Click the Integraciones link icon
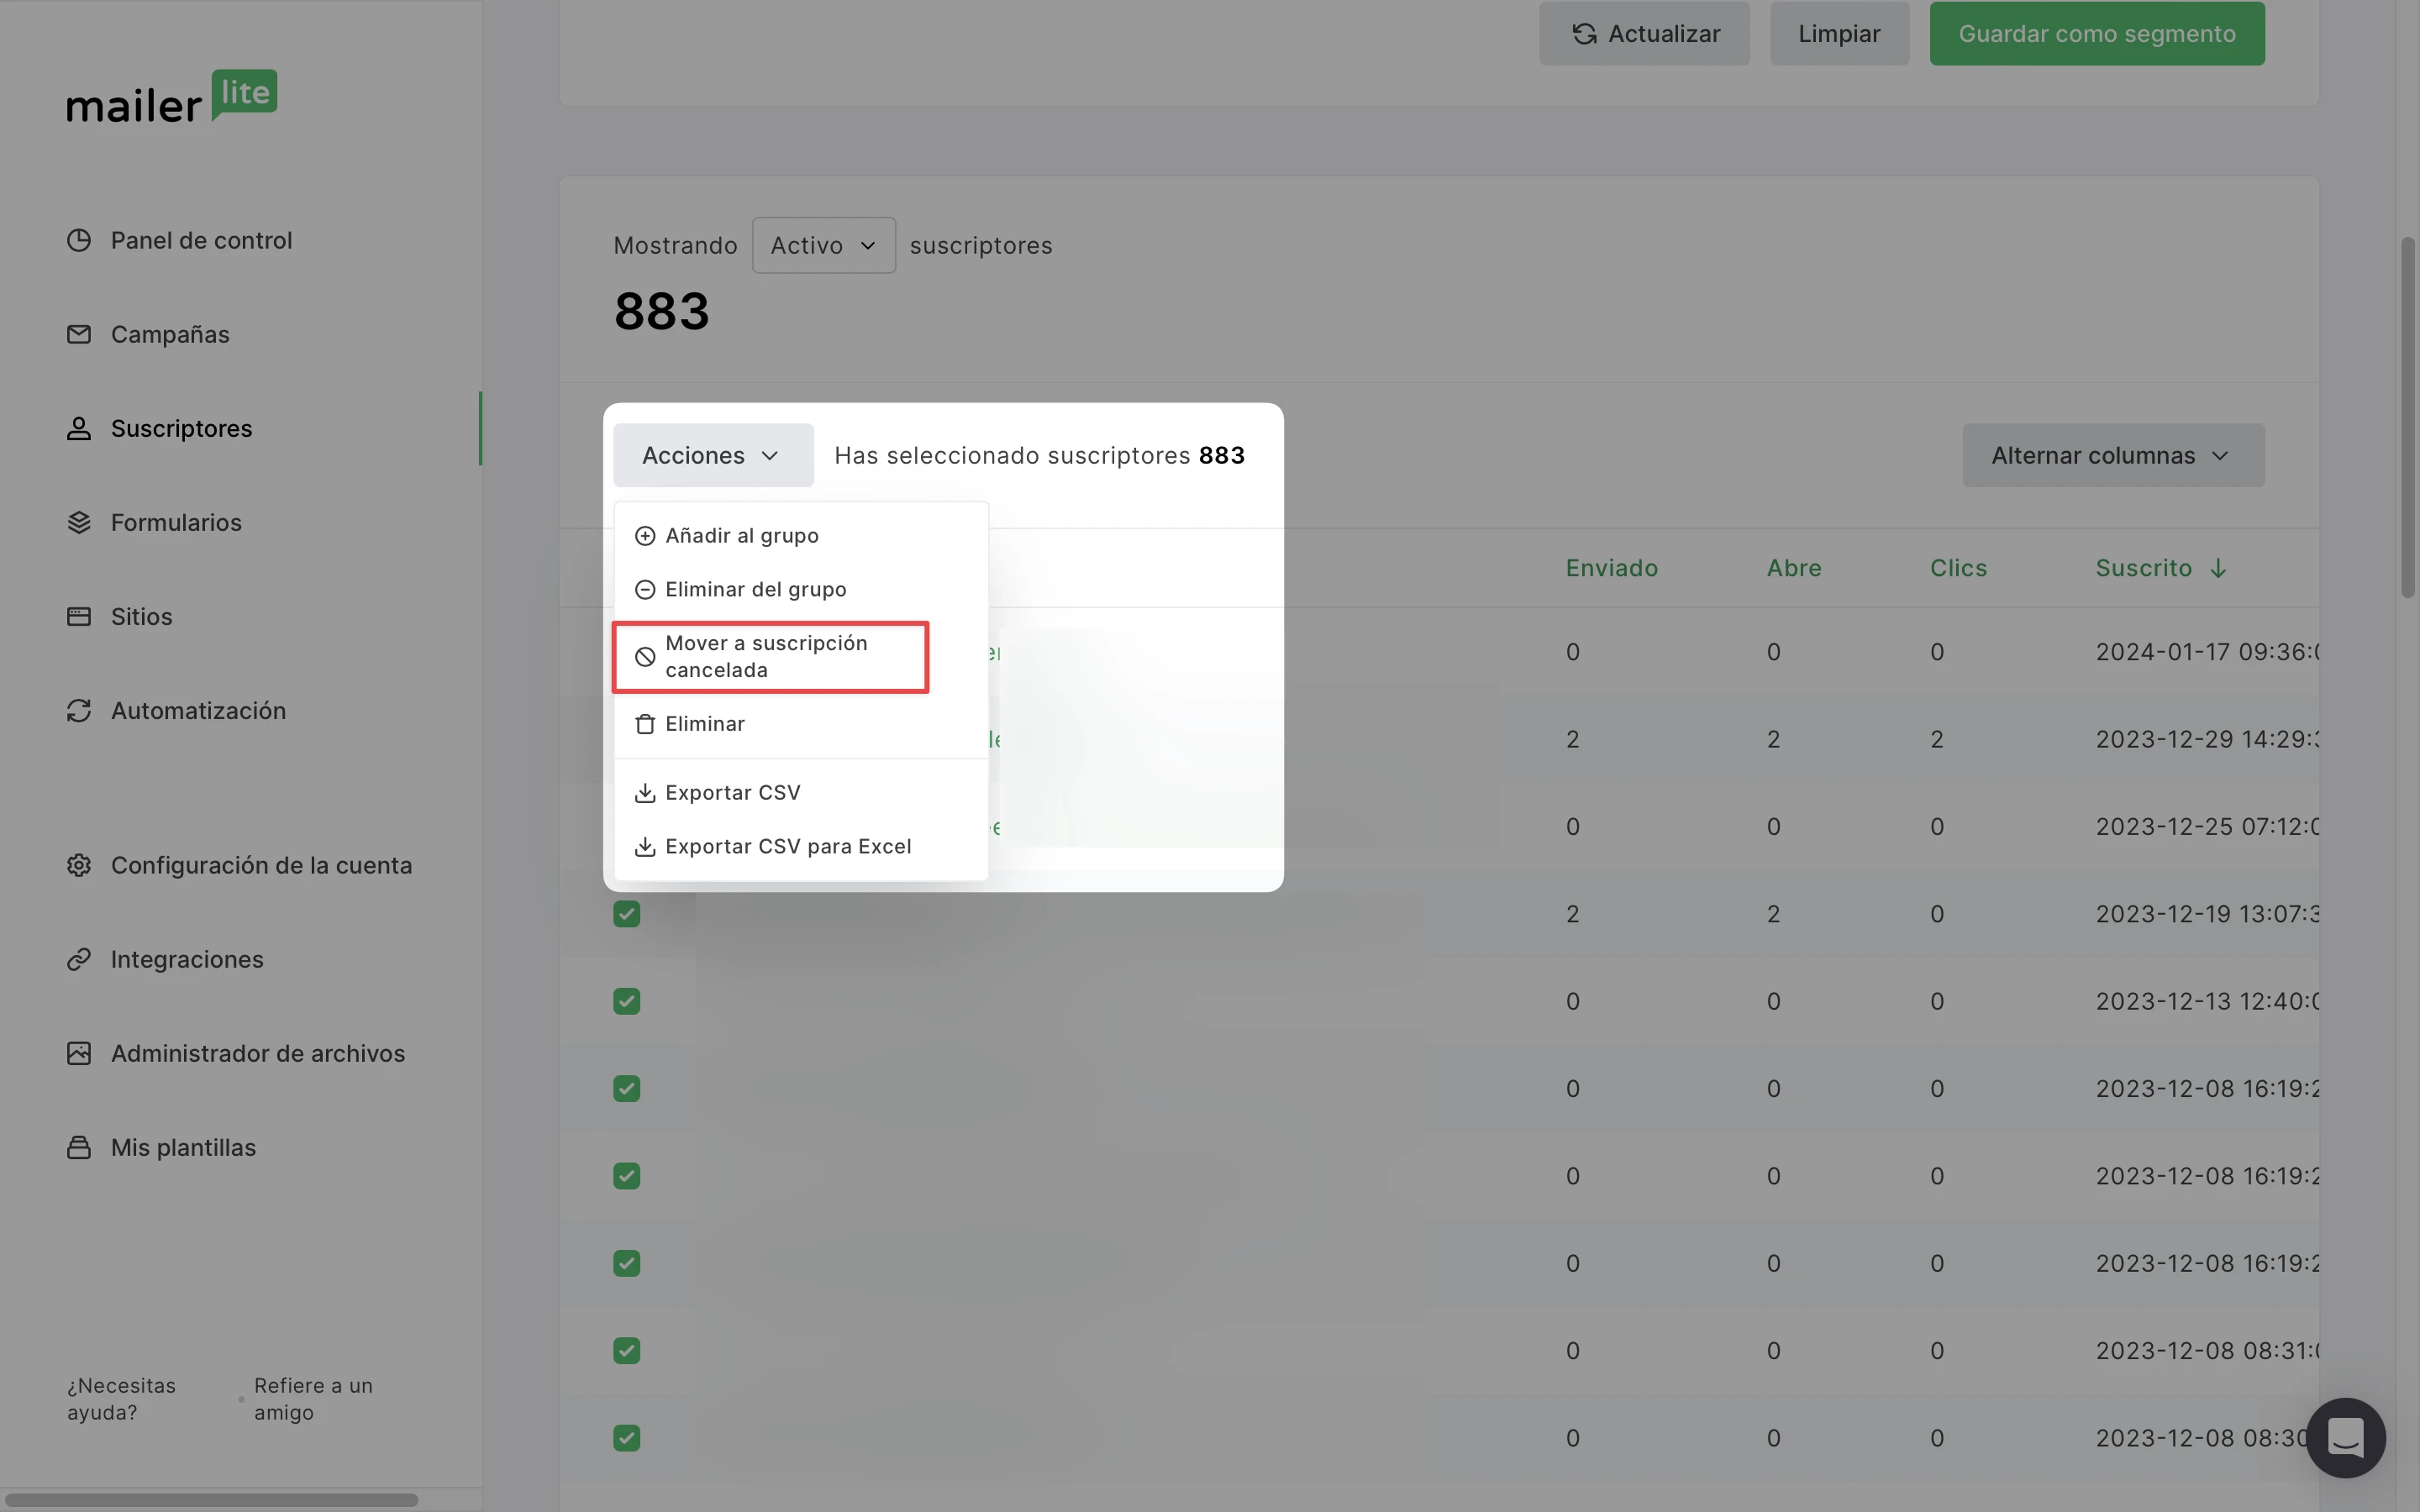 click(x=79, y=959)
